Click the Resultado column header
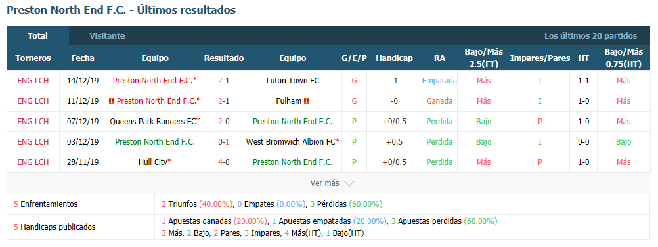658x247 pixels. 224,58
